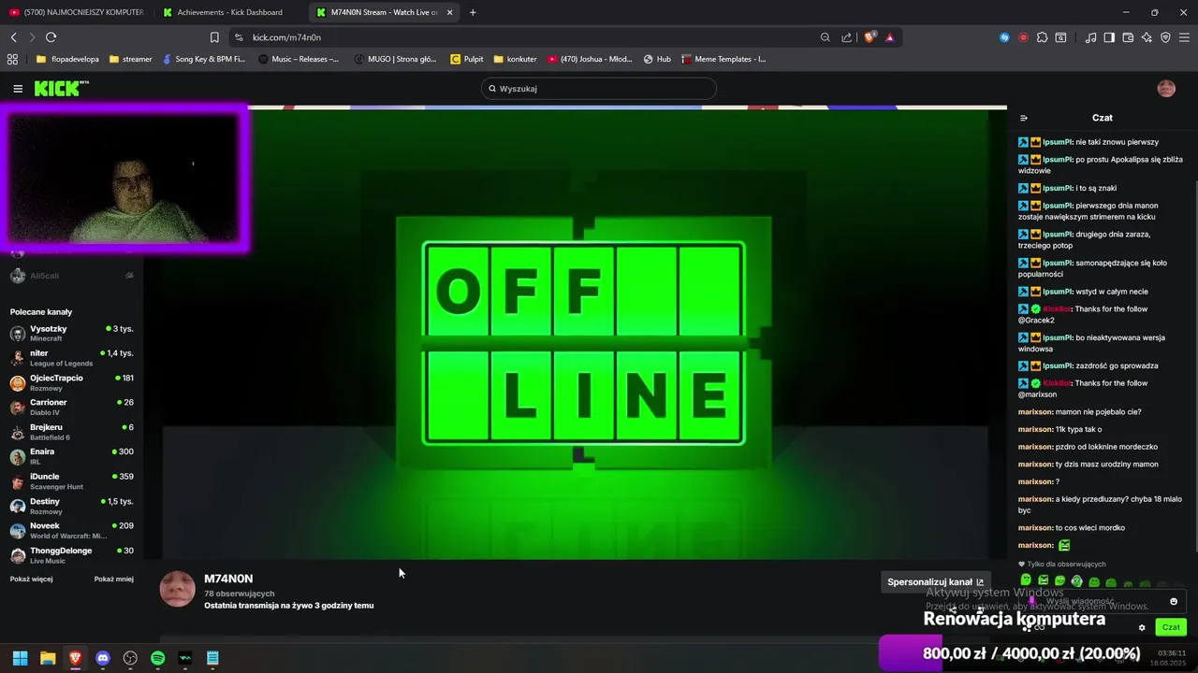Open the Pulpit bookmark
1198x673 pixels.
[467, 59]
